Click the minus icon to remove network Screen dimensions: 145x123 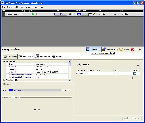pos(138,78)
